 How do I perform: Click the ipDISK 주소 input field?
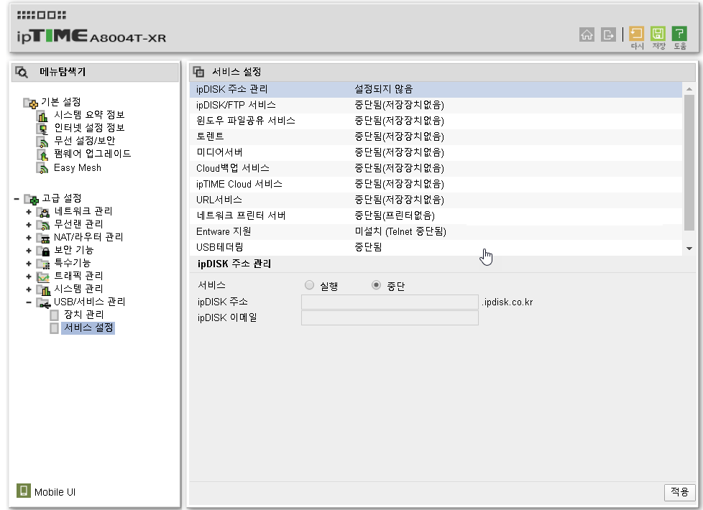pyautogui.click(x=390, y=302)
